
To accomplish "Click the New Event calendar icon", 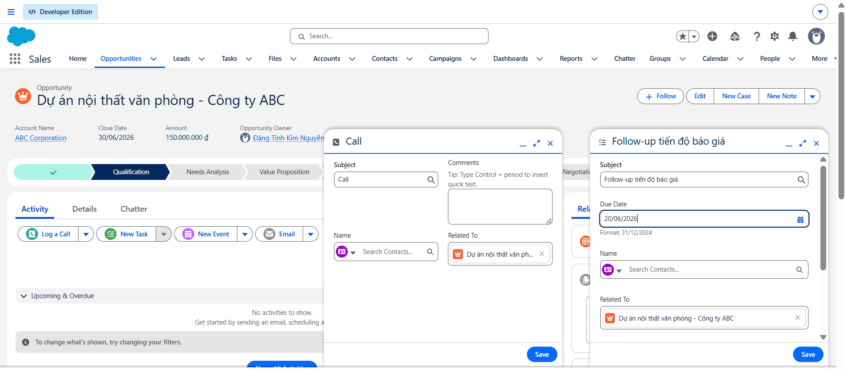I will (x=188, y=234).
